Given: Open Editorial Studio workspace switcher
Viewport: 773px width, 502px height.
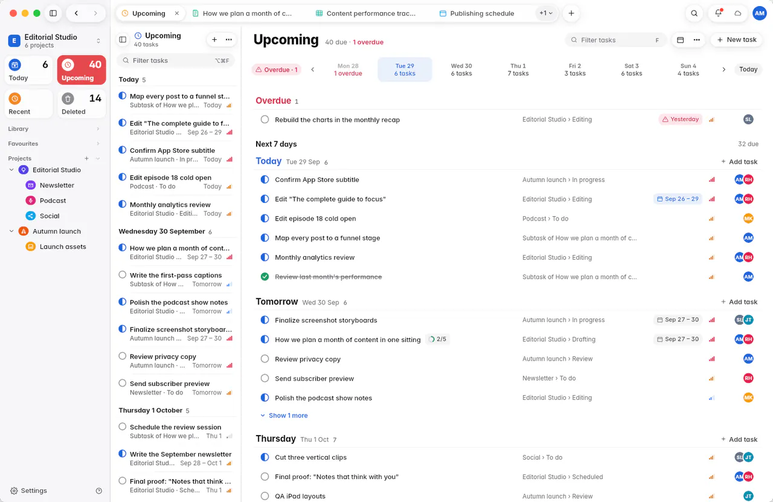Looking at the screenshot, I should pyautogui.click(x=54, y=40).
